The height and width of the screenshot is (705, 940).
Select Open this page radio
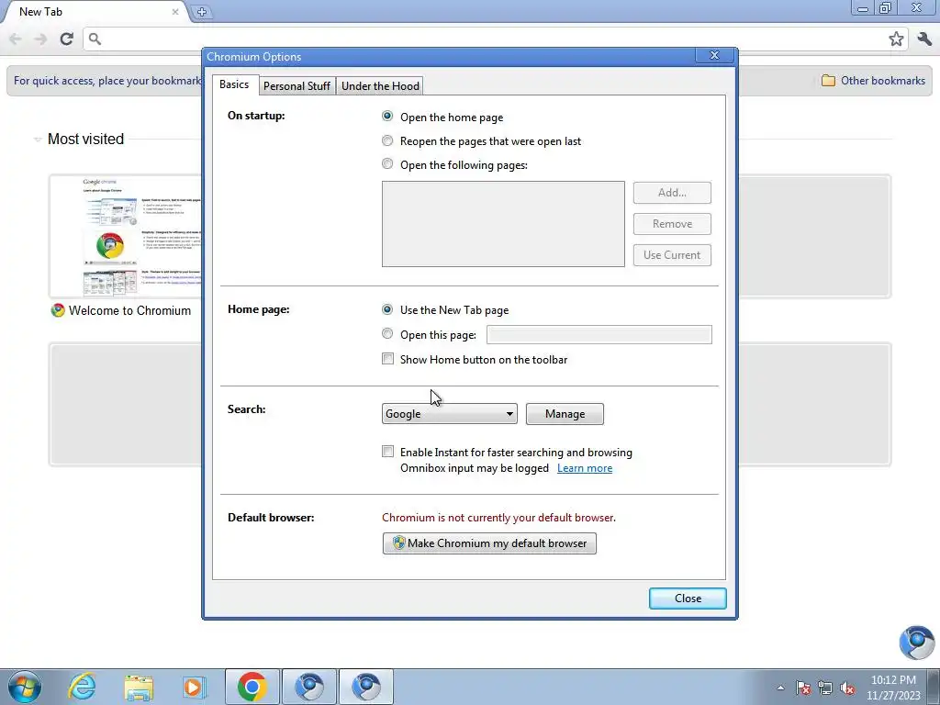[387, 333]
